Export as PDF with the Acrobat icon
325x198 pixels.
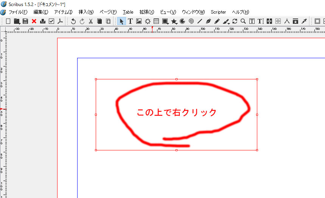60,21
